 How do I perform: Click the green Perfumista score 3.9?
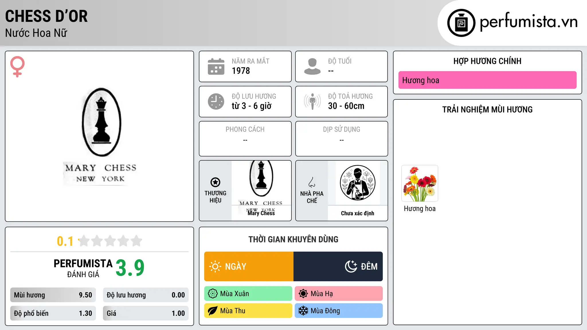click(x=130, y=268)
